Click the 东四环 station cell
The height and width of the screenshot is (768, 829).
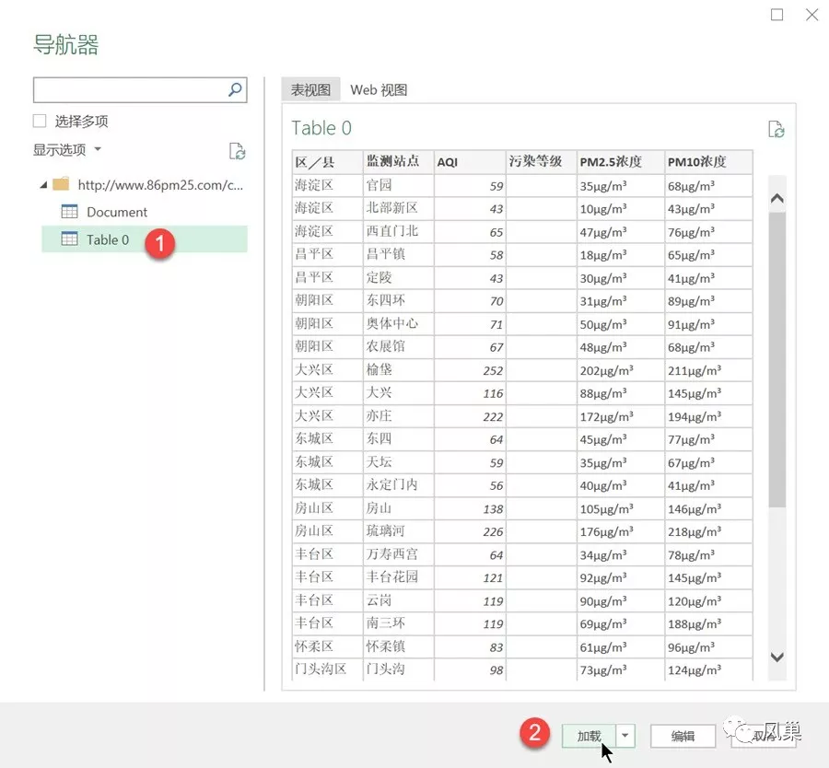pos(398,301)
